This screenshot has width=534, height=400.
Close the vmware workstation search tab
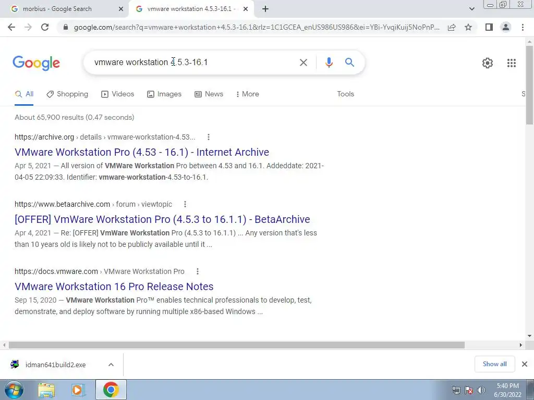click(x=246, y=9)
